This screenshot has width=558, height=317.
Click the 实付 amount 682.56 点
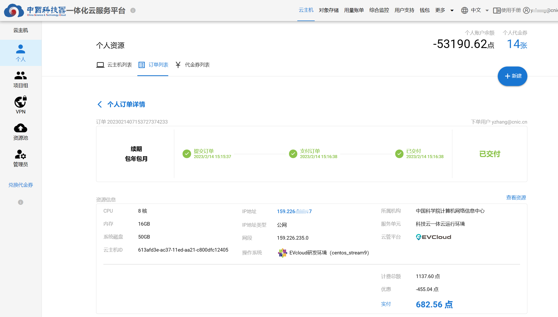[434, 305]
